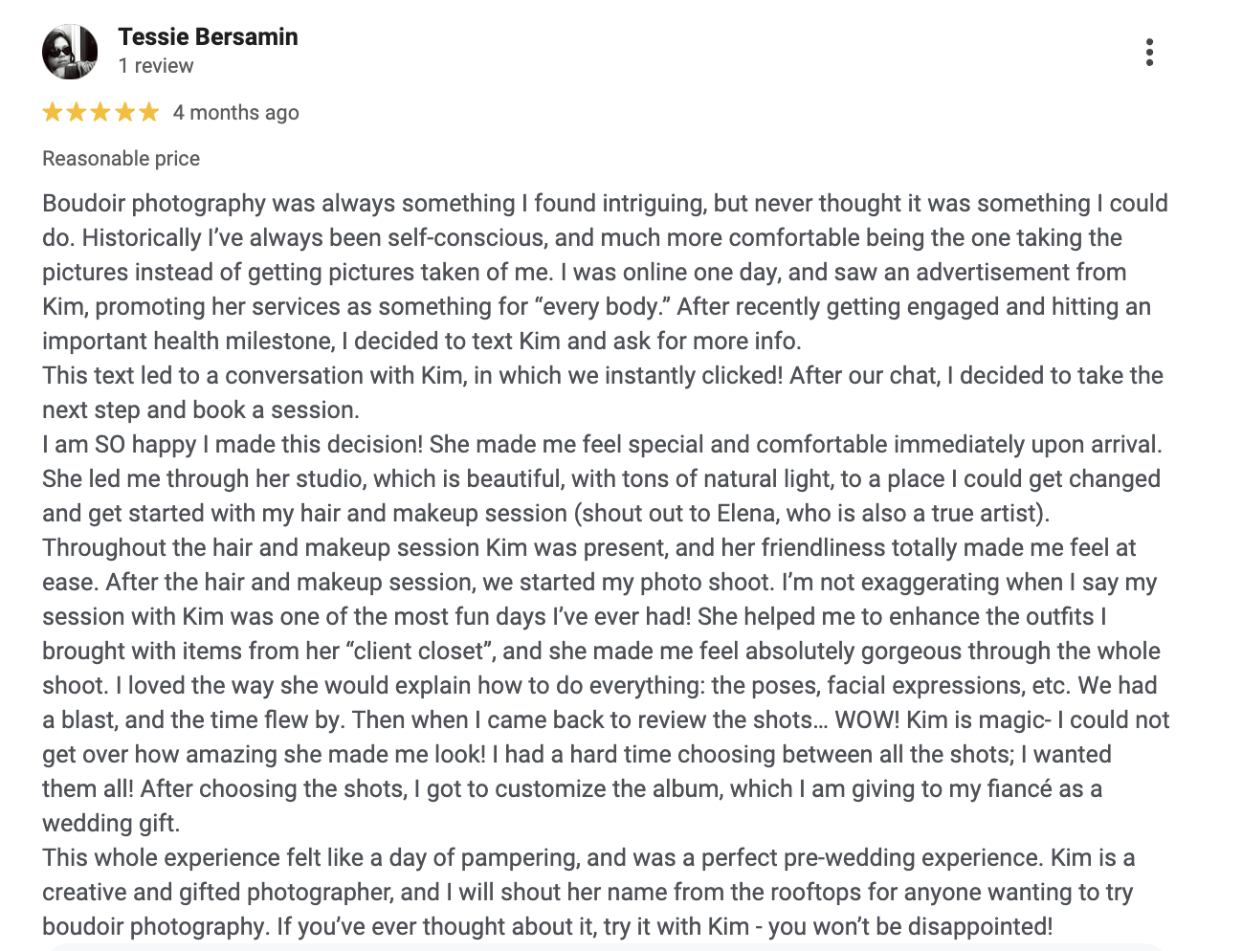
Task: Click the second gold rating star
Action: tap(77, 113)
